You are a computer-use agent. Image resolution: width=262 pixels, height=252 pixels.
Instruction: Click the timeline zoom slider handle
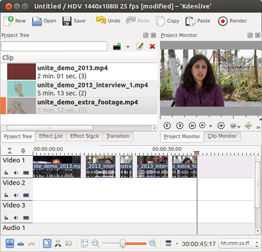tap(123, 244)
